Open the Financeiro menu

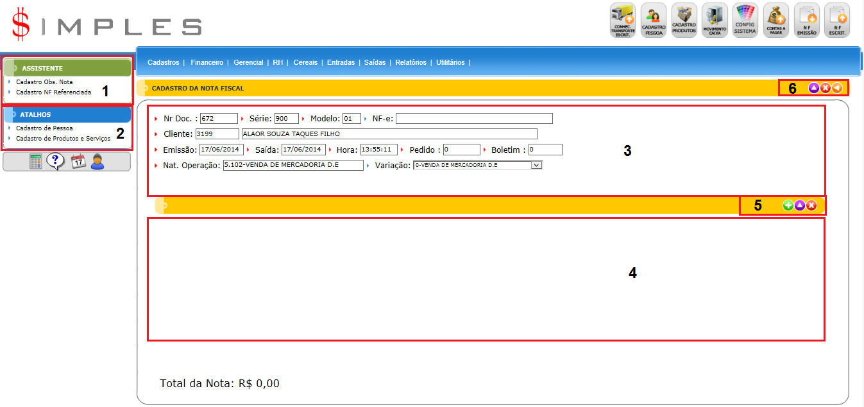tap(207, 63)
